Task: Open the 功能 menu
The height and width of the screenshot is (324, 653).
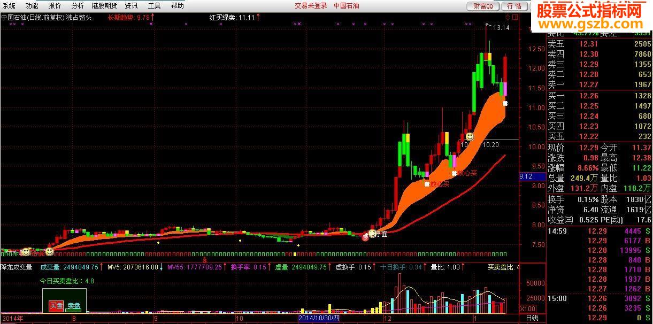Action: point(32,6)
